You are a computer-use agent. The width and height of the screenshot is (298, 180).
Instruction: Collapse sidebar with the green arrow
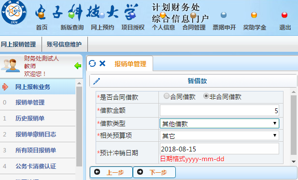point(78,66)
